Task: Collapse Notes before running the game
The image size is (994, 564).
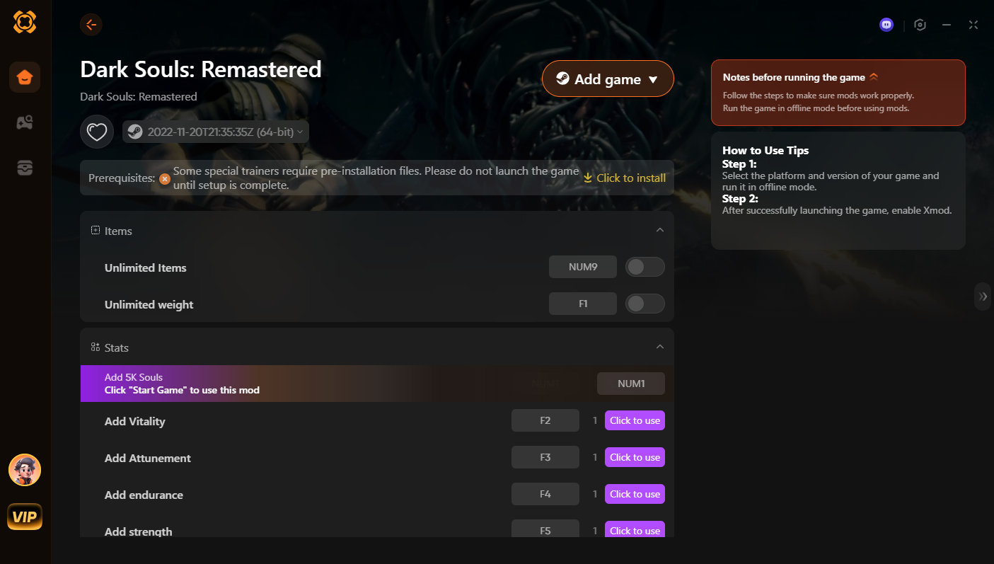Action: 874,77
